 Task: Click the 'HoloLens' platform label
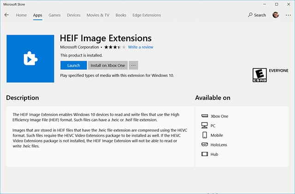(219, 145)
